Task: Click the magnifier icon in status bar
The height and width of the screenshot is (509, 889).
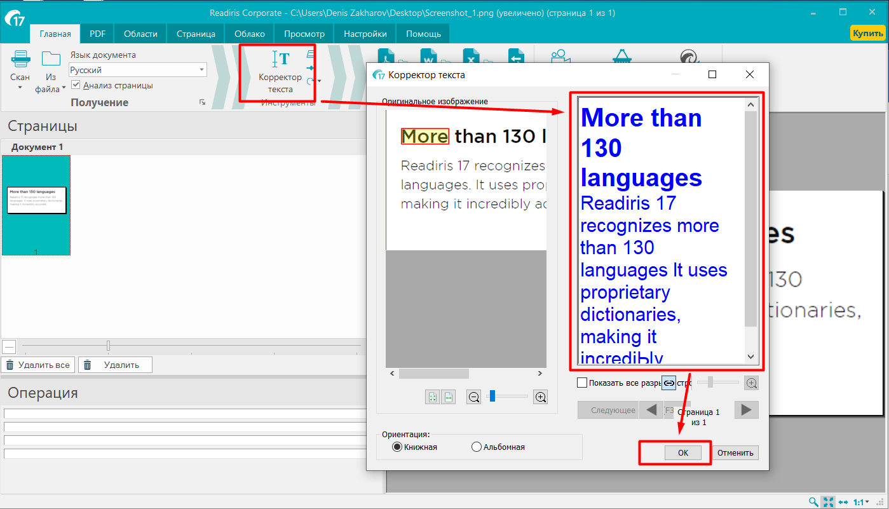Action: point(813,502)
